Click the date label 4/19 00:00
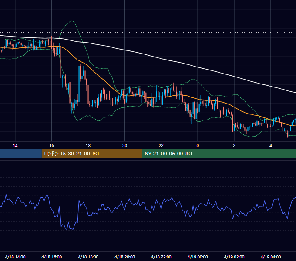Viewport: 296px width, 261px height. pyautogui.click(x=198, y=257)
